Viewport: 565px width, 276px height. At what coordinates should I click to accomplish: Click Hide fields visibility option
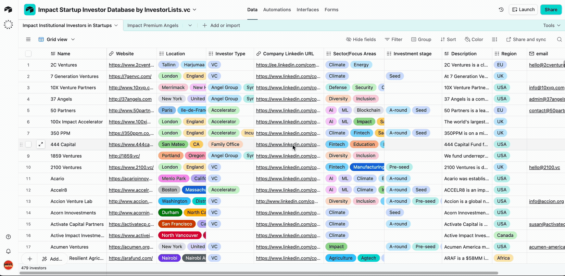pyautogui.click(x=361, y=40)
